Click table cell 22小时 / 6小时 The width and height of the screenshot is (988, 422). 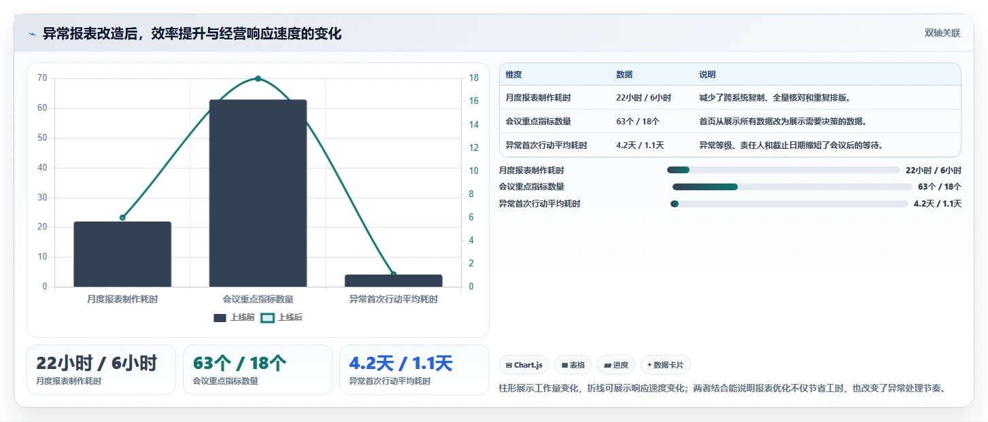[x=643, y=98]
